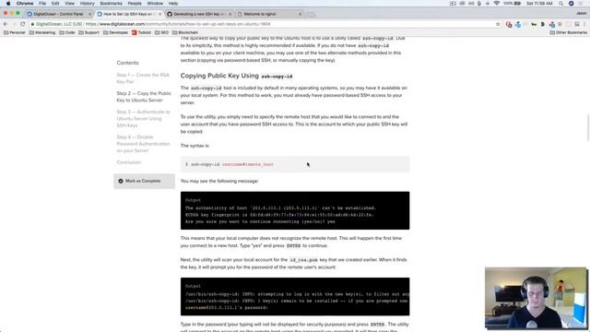Go to Step 1 Create the RSA Key Pair

point(143,78)
